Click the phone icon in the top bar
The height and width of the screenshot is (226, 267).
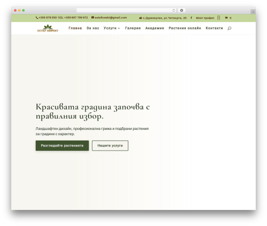(37, 18)
